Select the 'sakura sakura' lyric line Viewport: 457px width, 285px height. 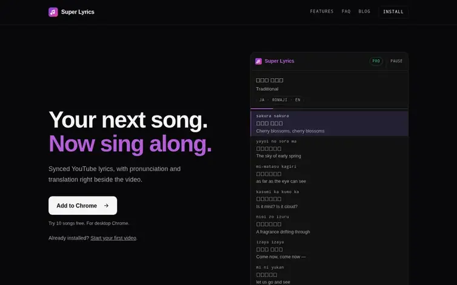(x=329, y=123)
